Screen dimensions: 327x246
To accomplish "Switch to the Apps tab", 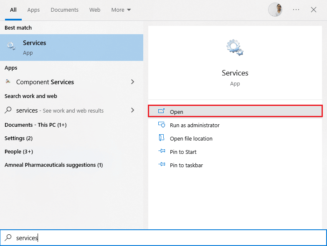I will [33, 10].
